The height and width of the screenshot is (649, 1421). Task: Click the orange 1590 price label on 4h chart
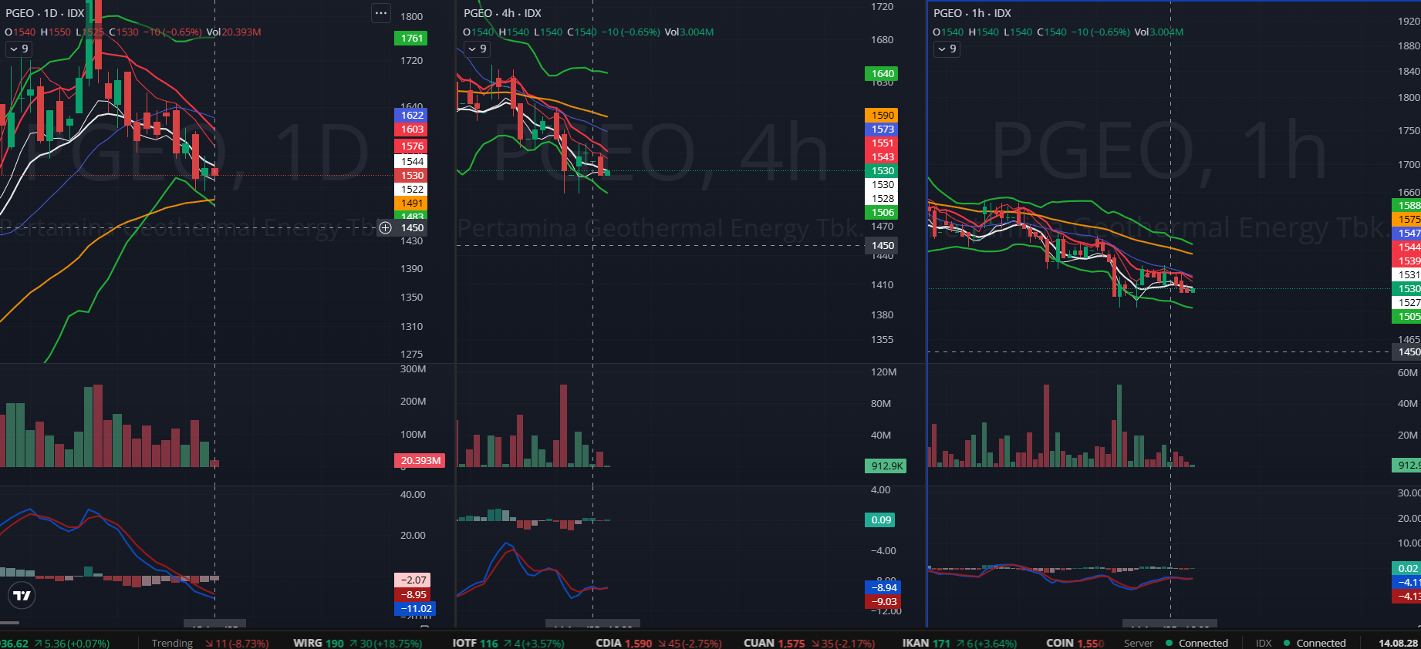[882, 115]
